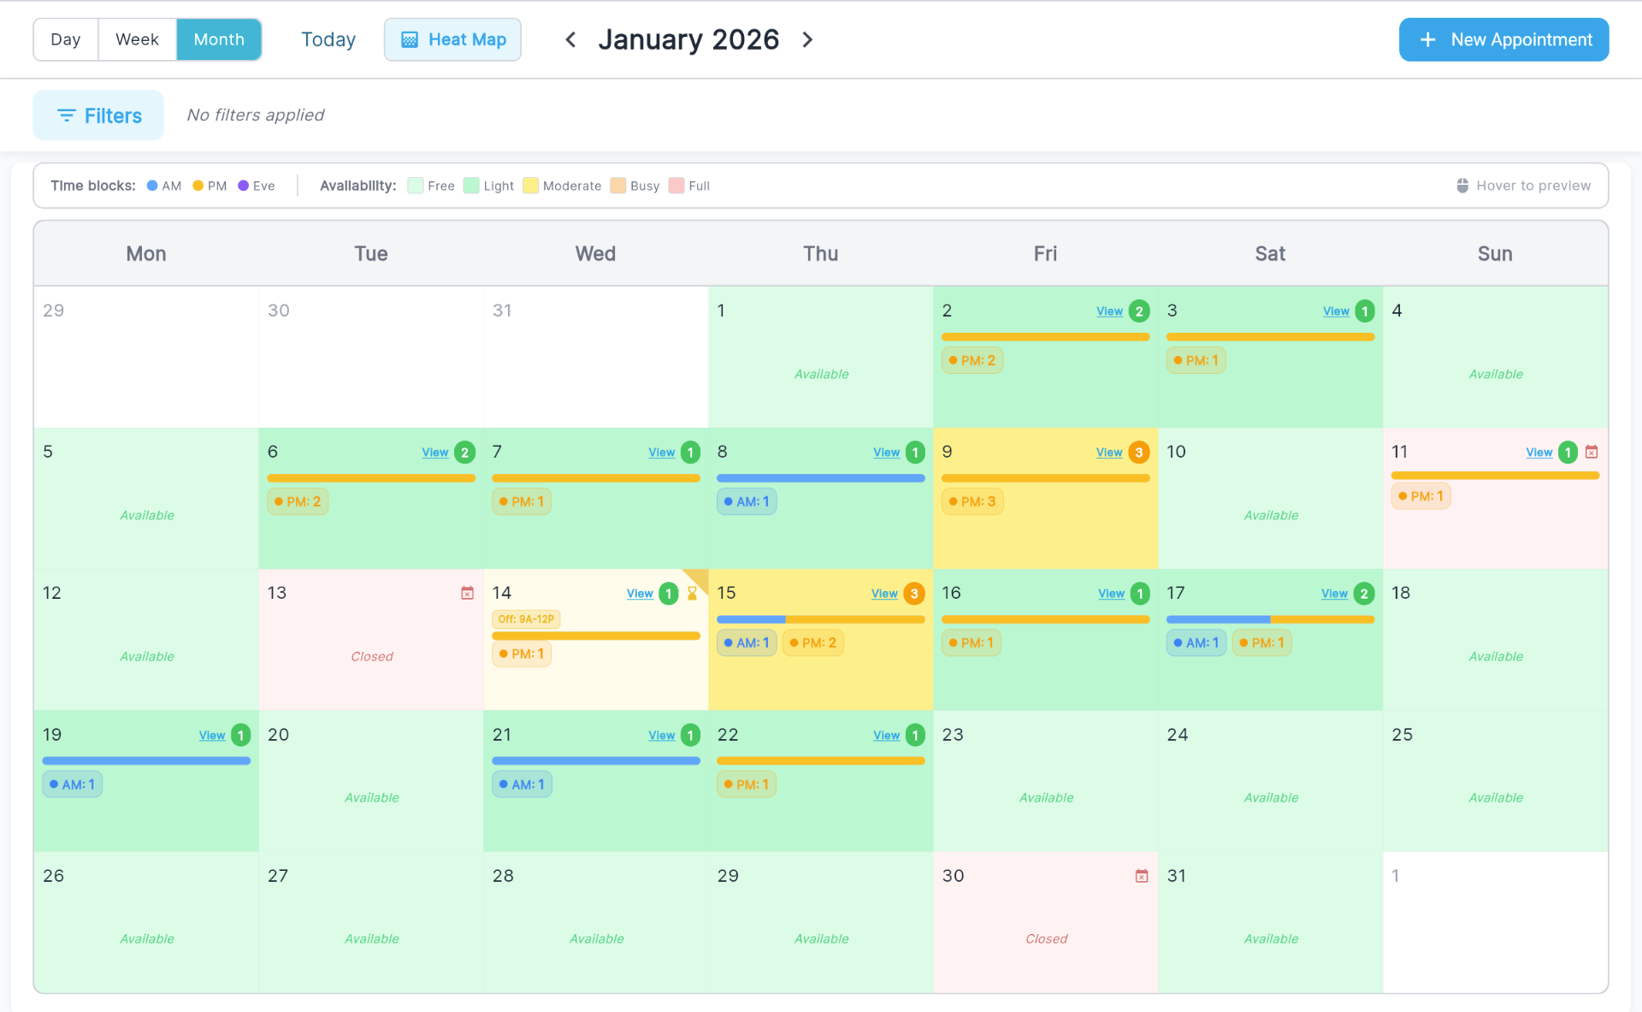Select the January 27 day cell
Image resolution: width=1642 pixels, height=1012 pixels.
tap(371, 922)
